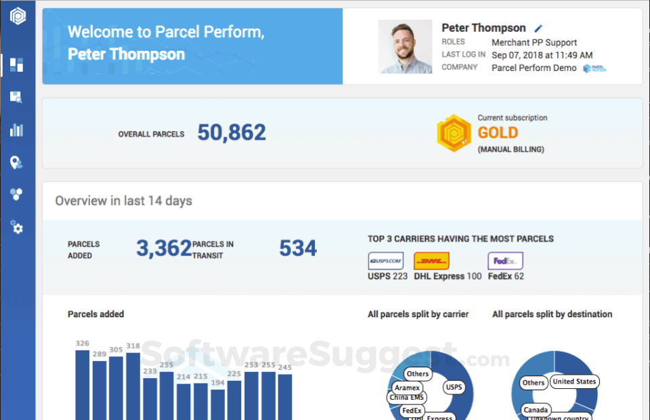Open the hexagon cluster integrations sidebar icon
The height and width of the screenshot is (420, 650).
[16, 194]
